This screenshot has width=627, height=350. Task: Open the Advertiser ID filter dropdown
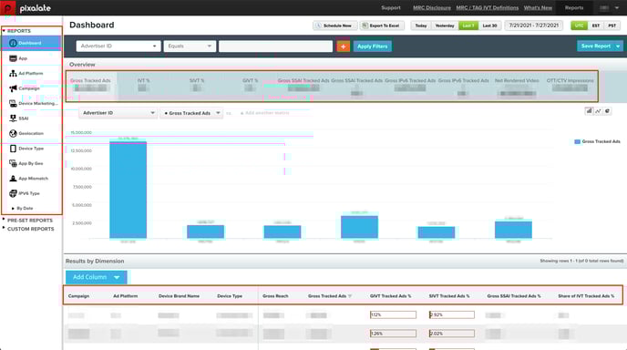[x=118, y=46]
